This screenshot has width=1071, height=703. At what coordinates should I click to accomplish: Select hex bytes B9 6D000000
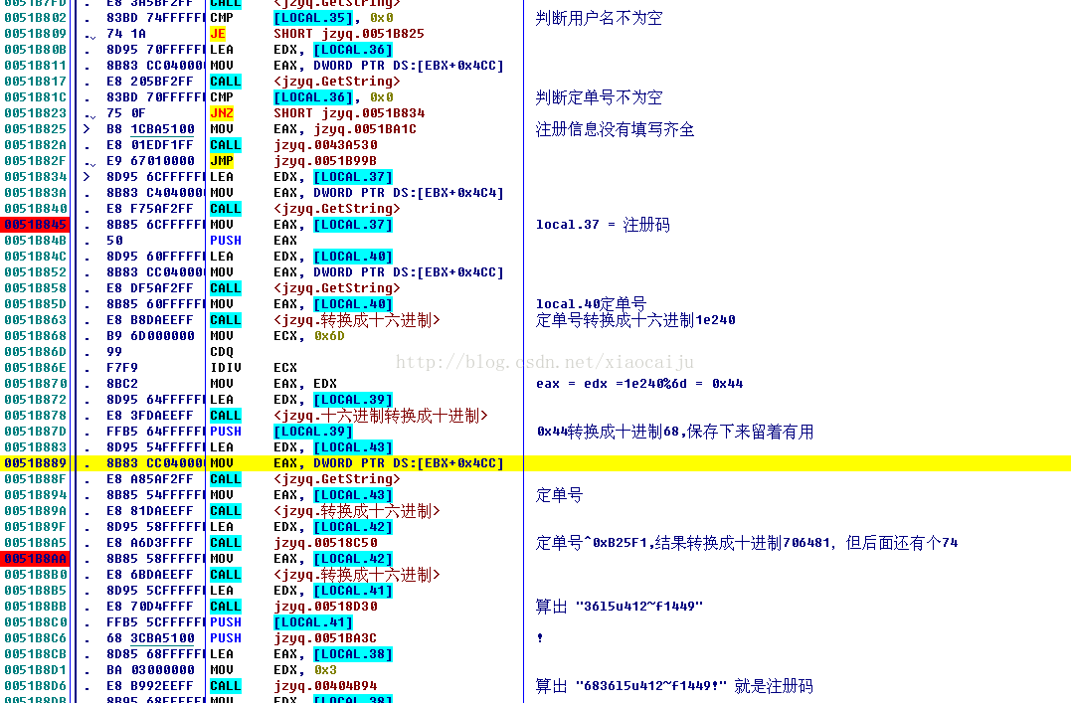coord(150,335)
